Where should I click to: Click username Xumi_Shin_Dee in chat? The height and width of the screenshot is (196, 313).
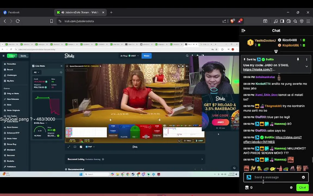coord(266,95)
